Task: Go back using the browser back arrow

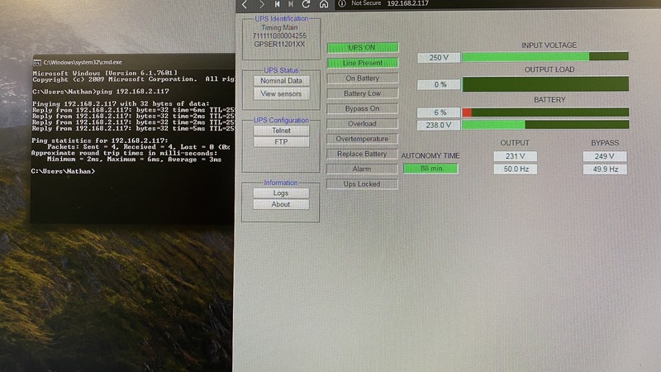Action: 245,4
